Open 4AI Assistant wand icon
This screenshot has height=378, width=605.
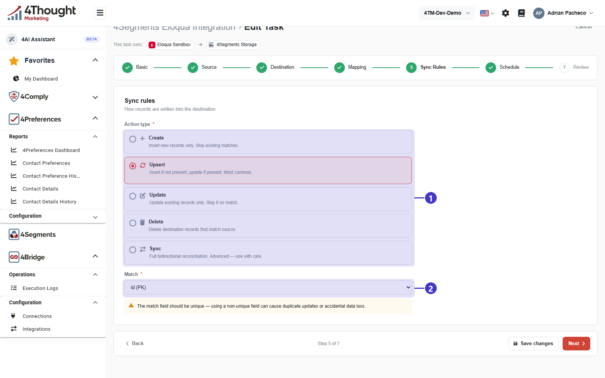[12, 39]
